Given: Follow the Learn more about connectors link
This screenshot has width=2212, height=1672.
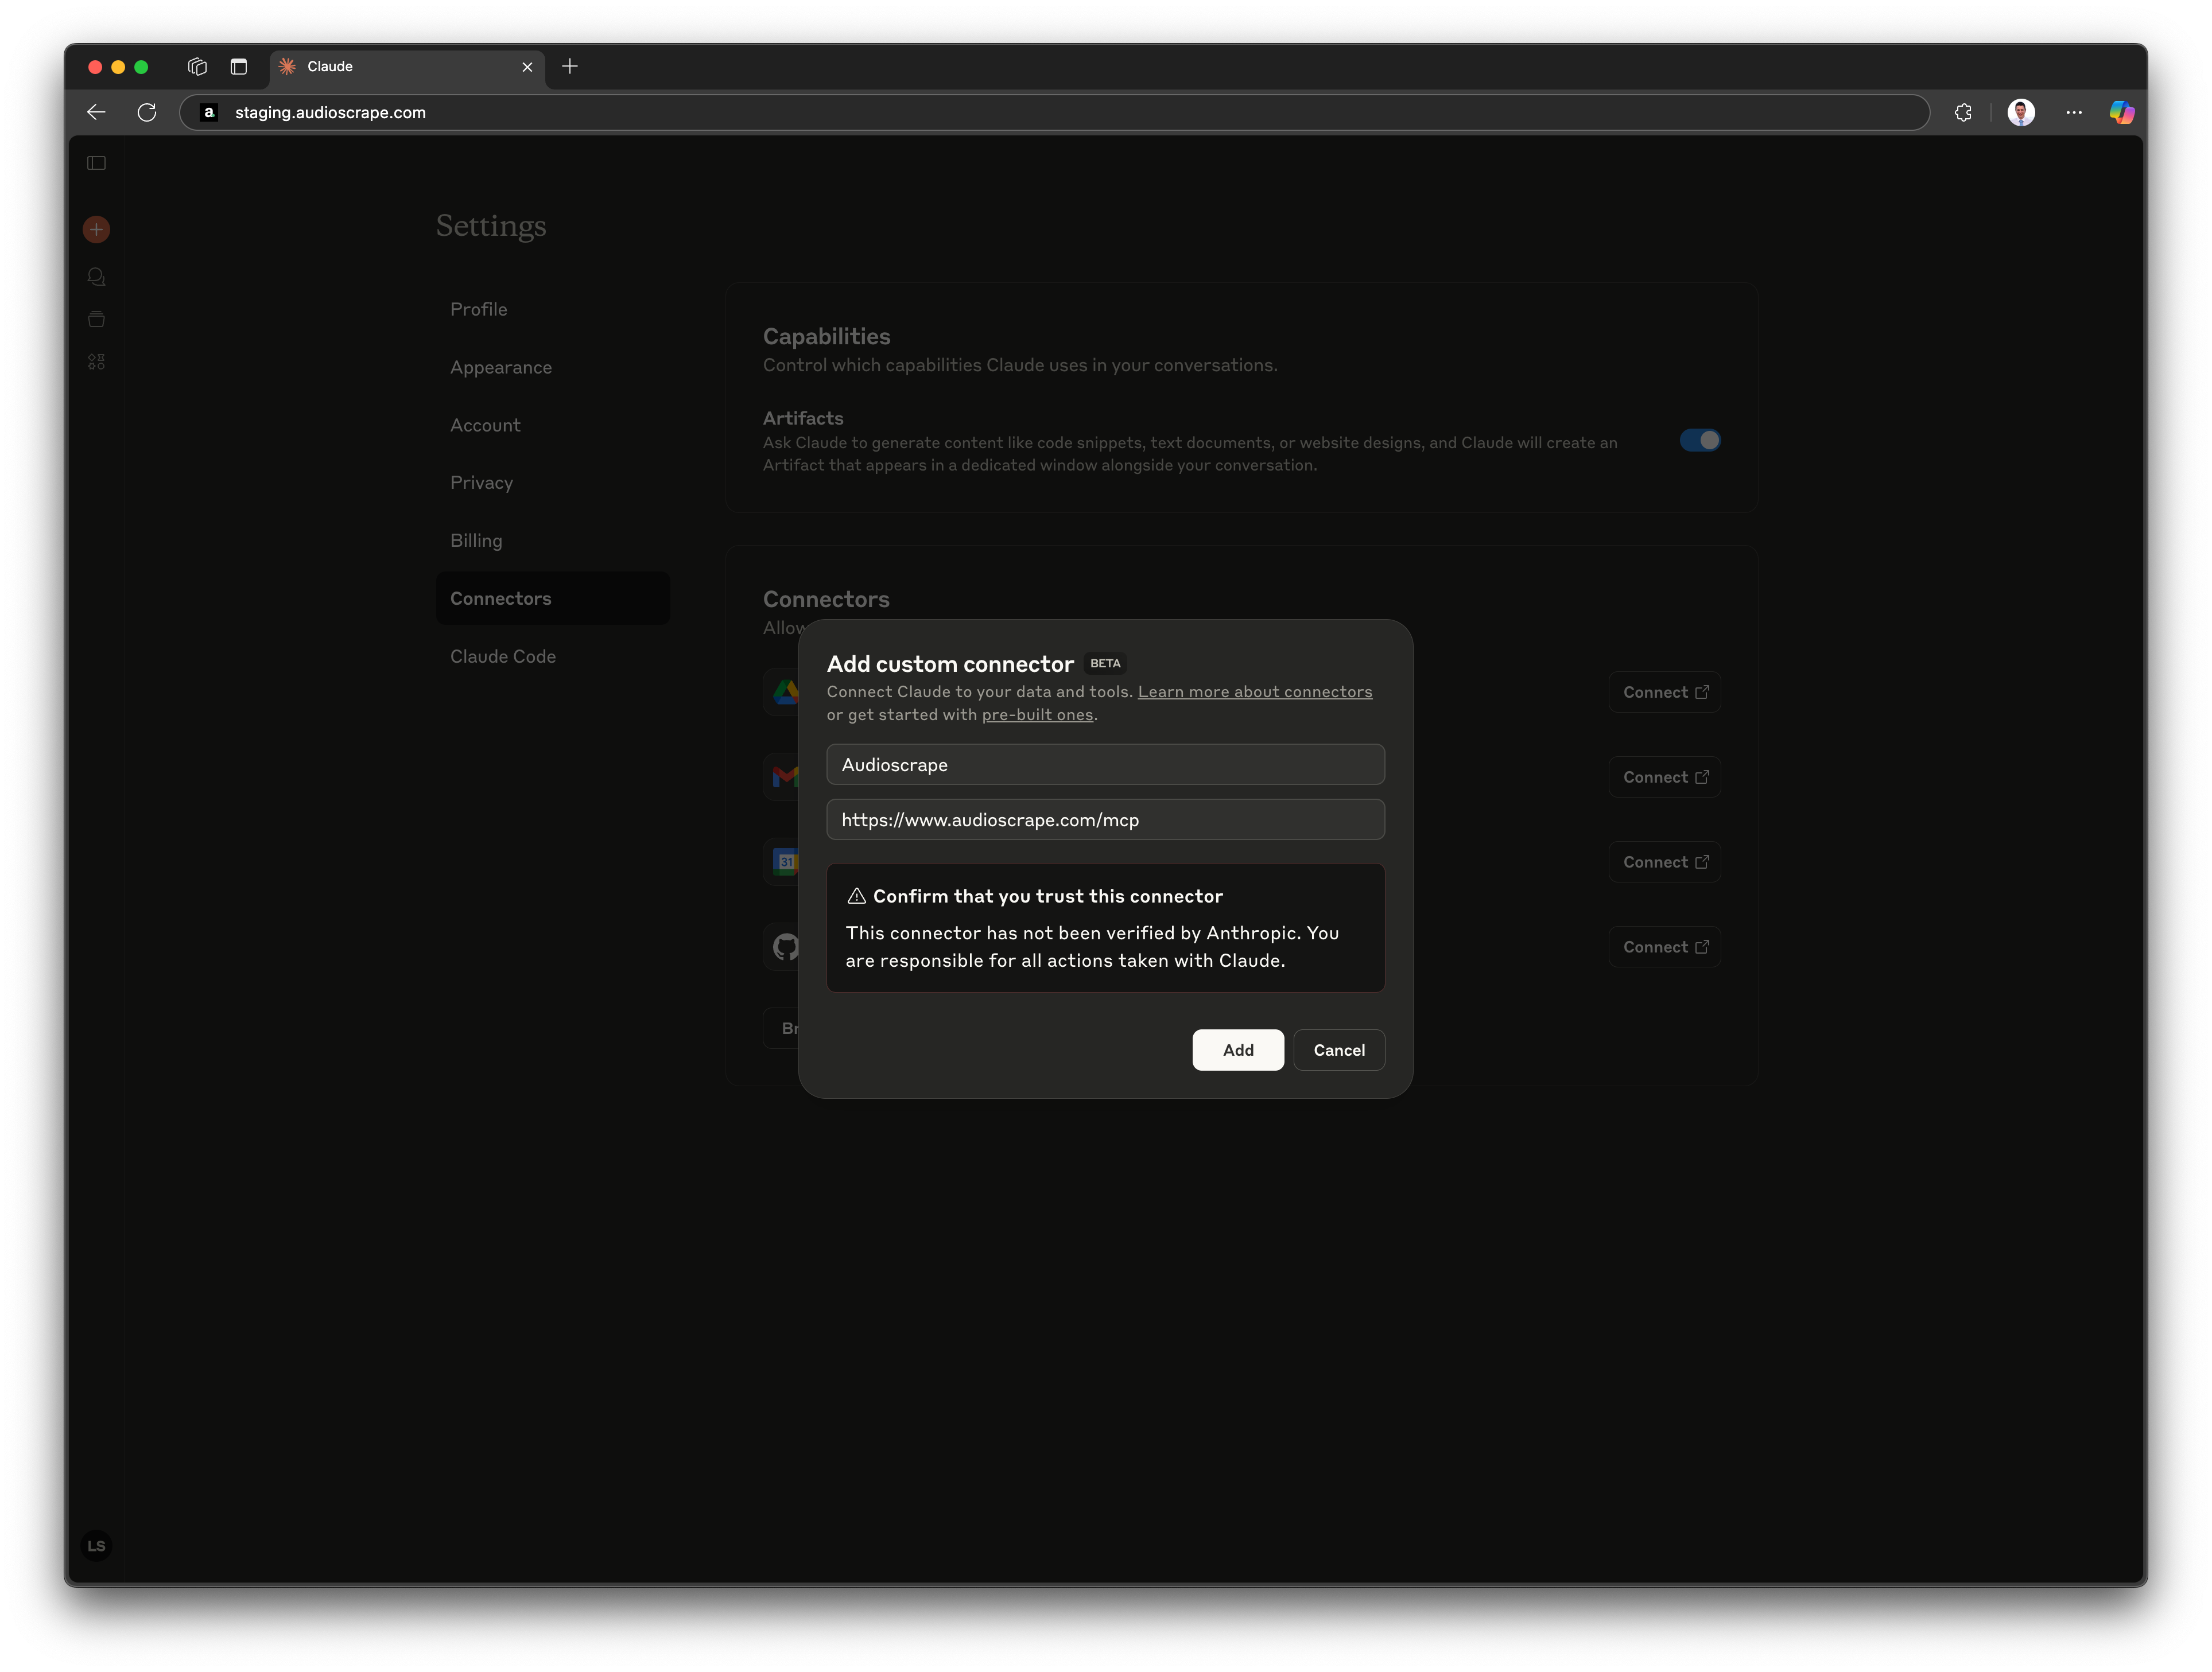Looking at the screenshot, I should [x=1255, y=692].
